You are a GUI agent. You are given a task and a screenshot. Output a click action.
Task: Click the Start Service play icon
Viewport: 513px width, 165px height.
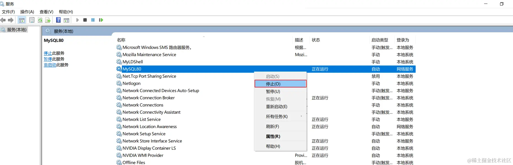[x=77, y=20]
